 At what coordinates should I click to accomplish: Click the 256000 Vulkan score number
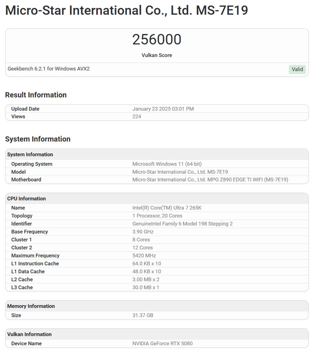point(157,39)
